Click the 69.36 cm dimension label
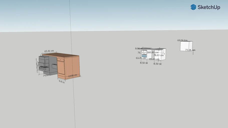 (x=182, y=40)
